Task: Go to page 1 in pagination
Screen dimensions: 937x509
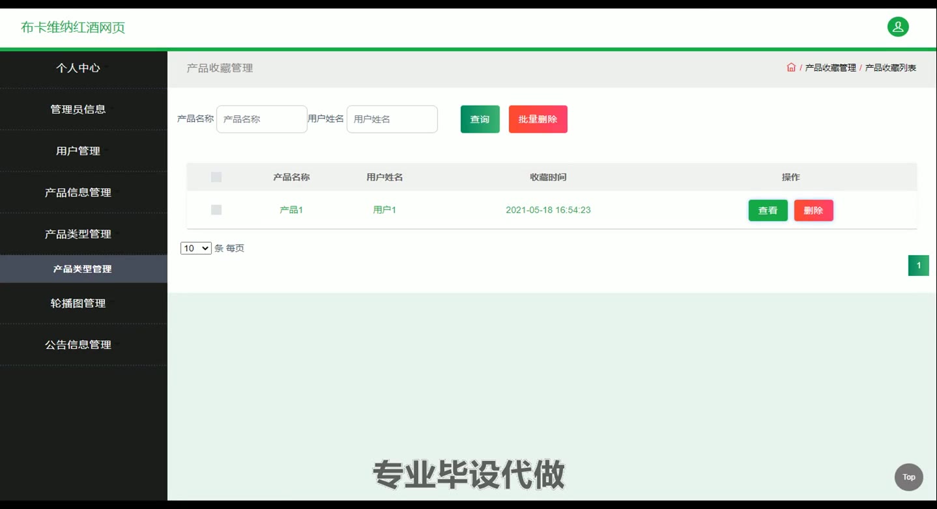Action: (919, 266)
